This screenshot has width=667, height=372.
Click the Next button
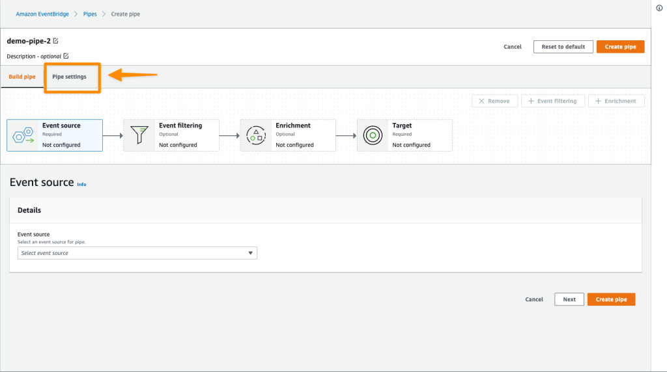click(x=569, y=299)
